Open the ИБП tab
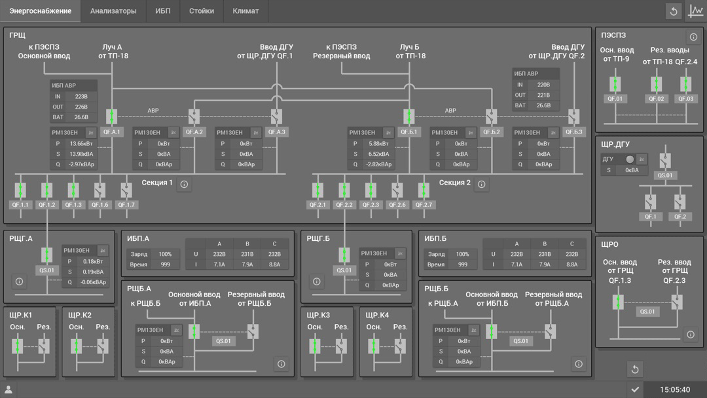 (163, 11)
